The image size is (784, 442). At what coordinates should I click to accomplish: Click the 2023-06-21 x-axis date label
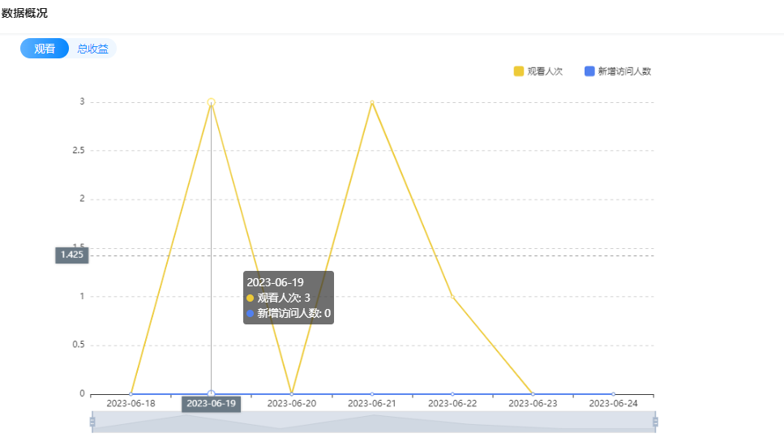click(x=372, y=403)
